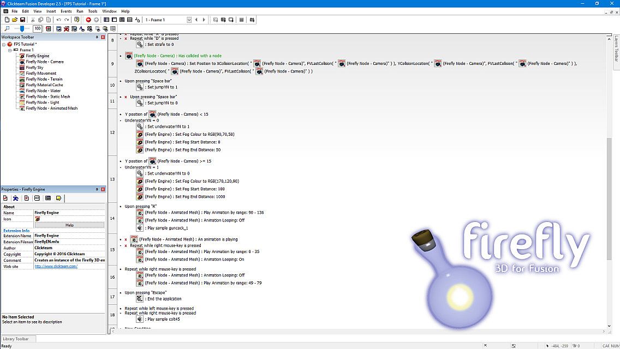Click Firefly Engine icon in Set Fog Colour RGB(90,70,50)
The image size is (620, 349).
140,134
